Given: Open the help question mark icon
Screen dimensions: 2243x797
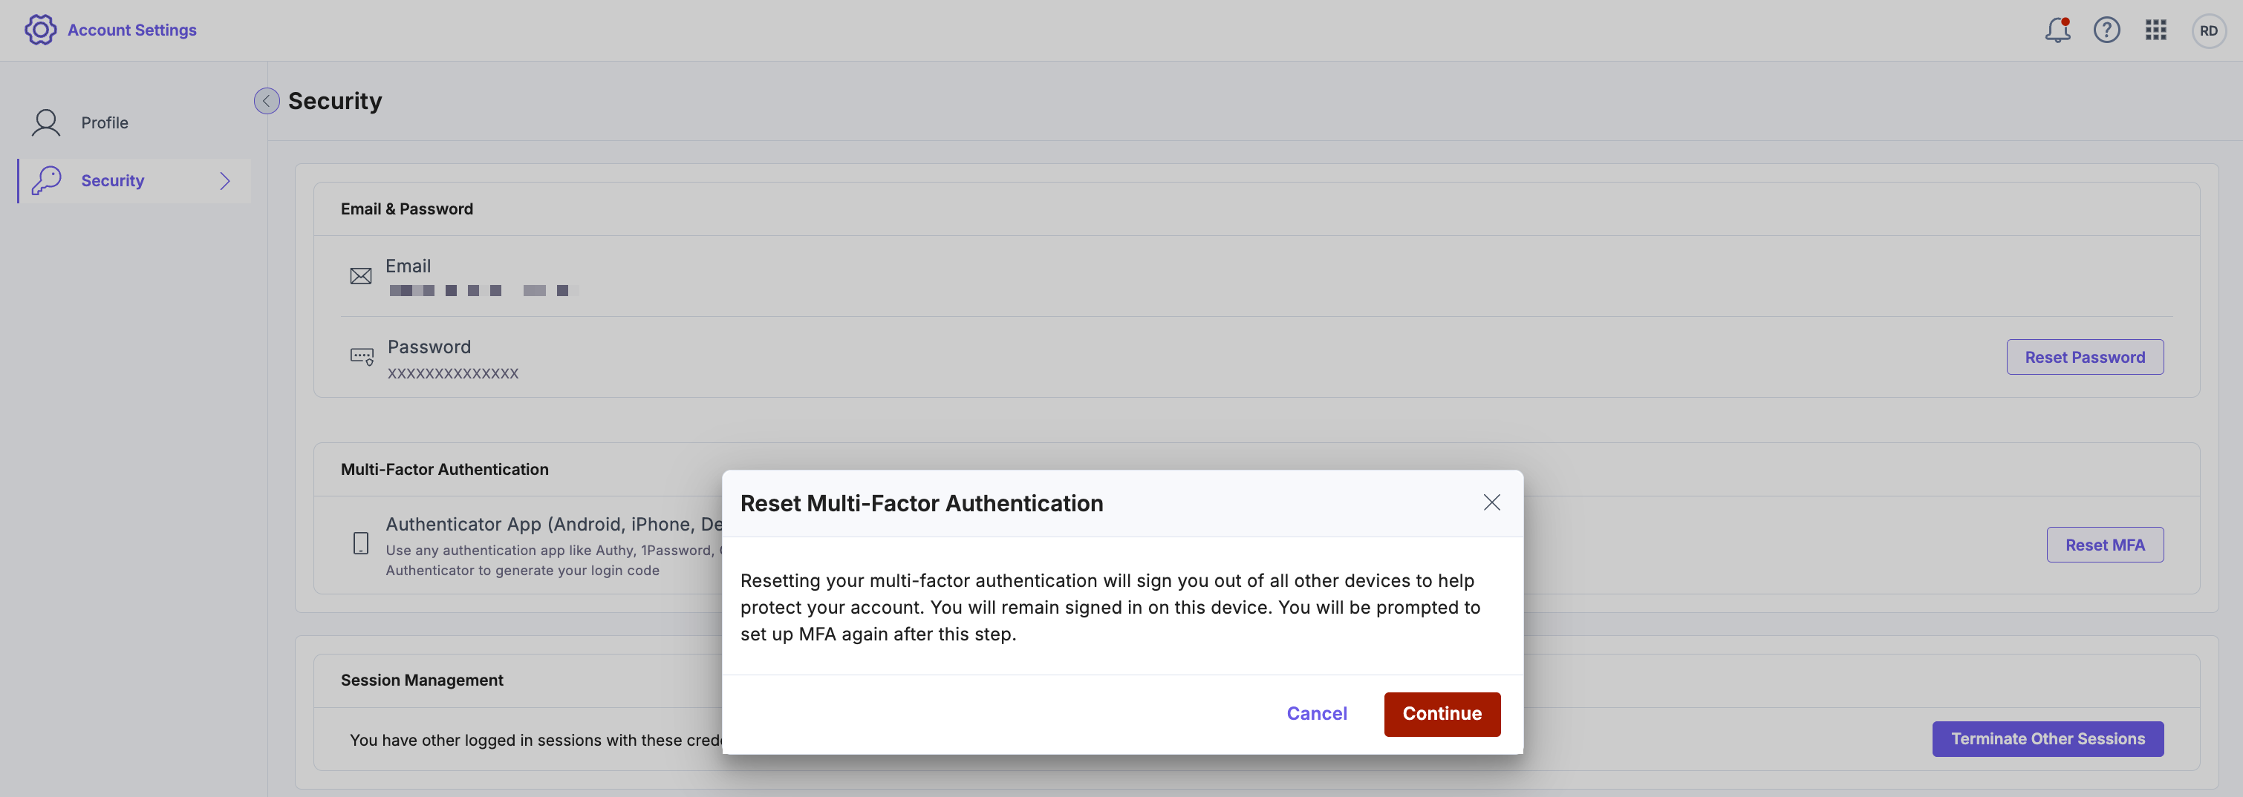Looking at the screenshot, I should (2106, 30).
